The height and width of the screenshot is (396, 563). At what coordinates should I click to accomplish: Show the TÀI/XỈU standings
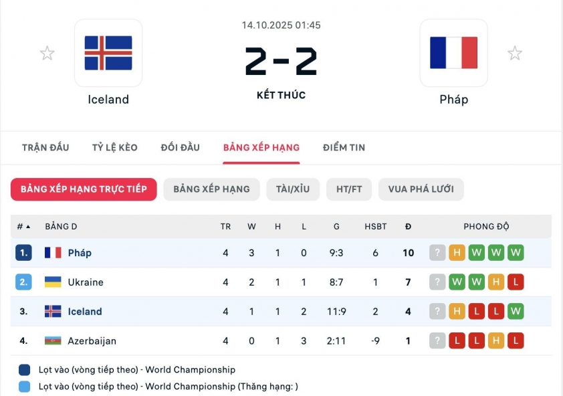(x=293, y=189)
